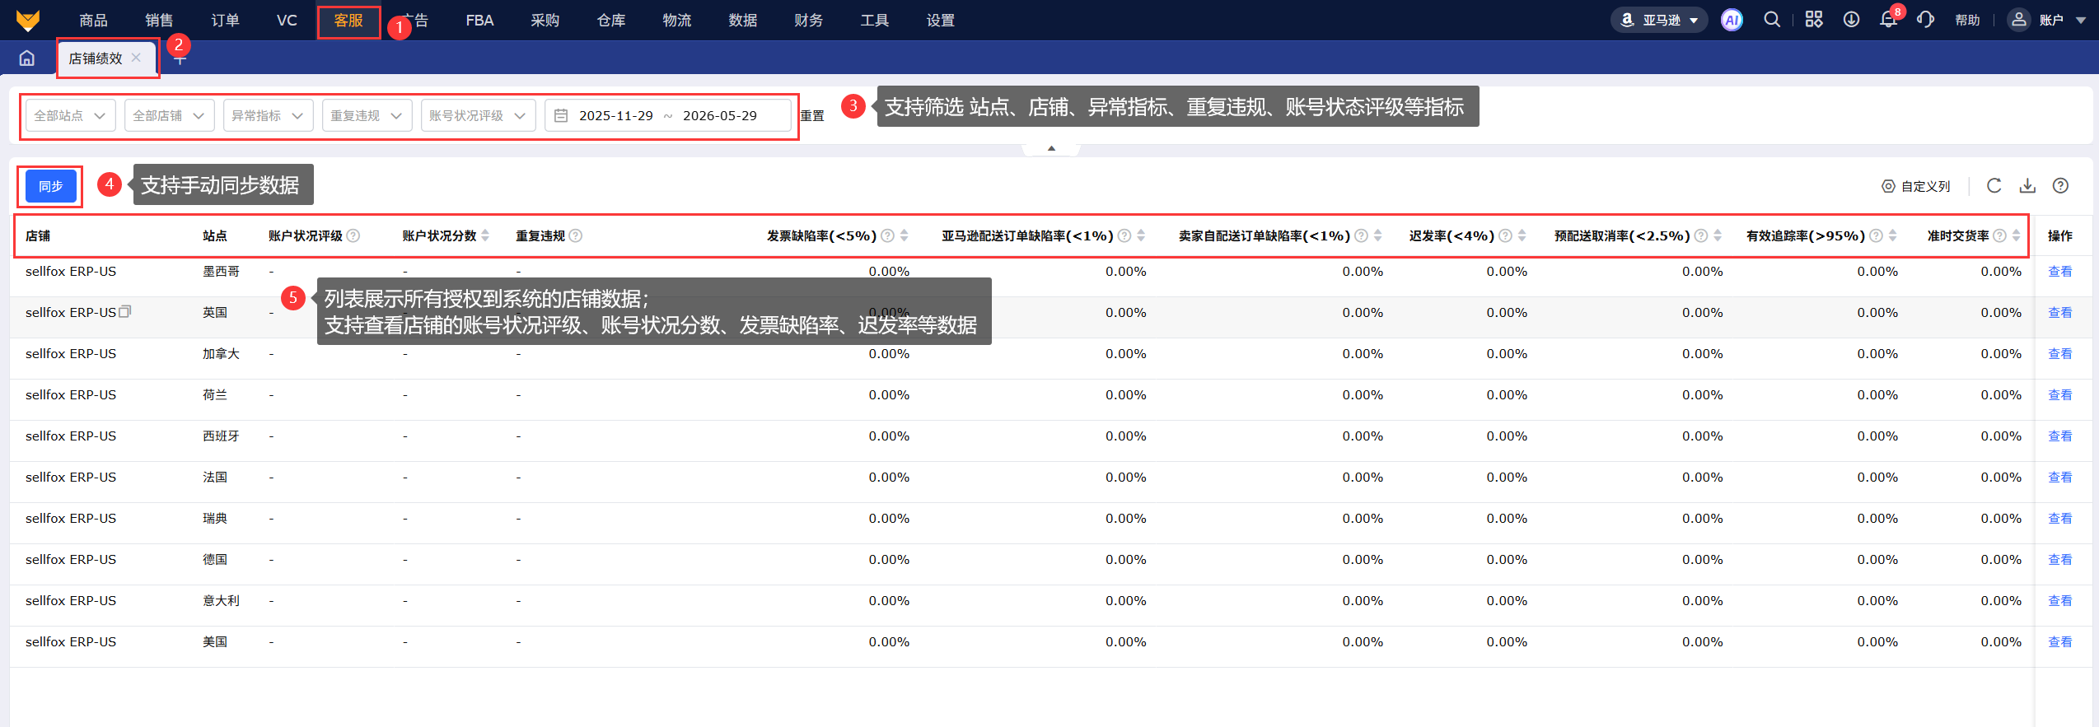
Task: Click the refresh table icon
Action: [x=1994, y=186]
